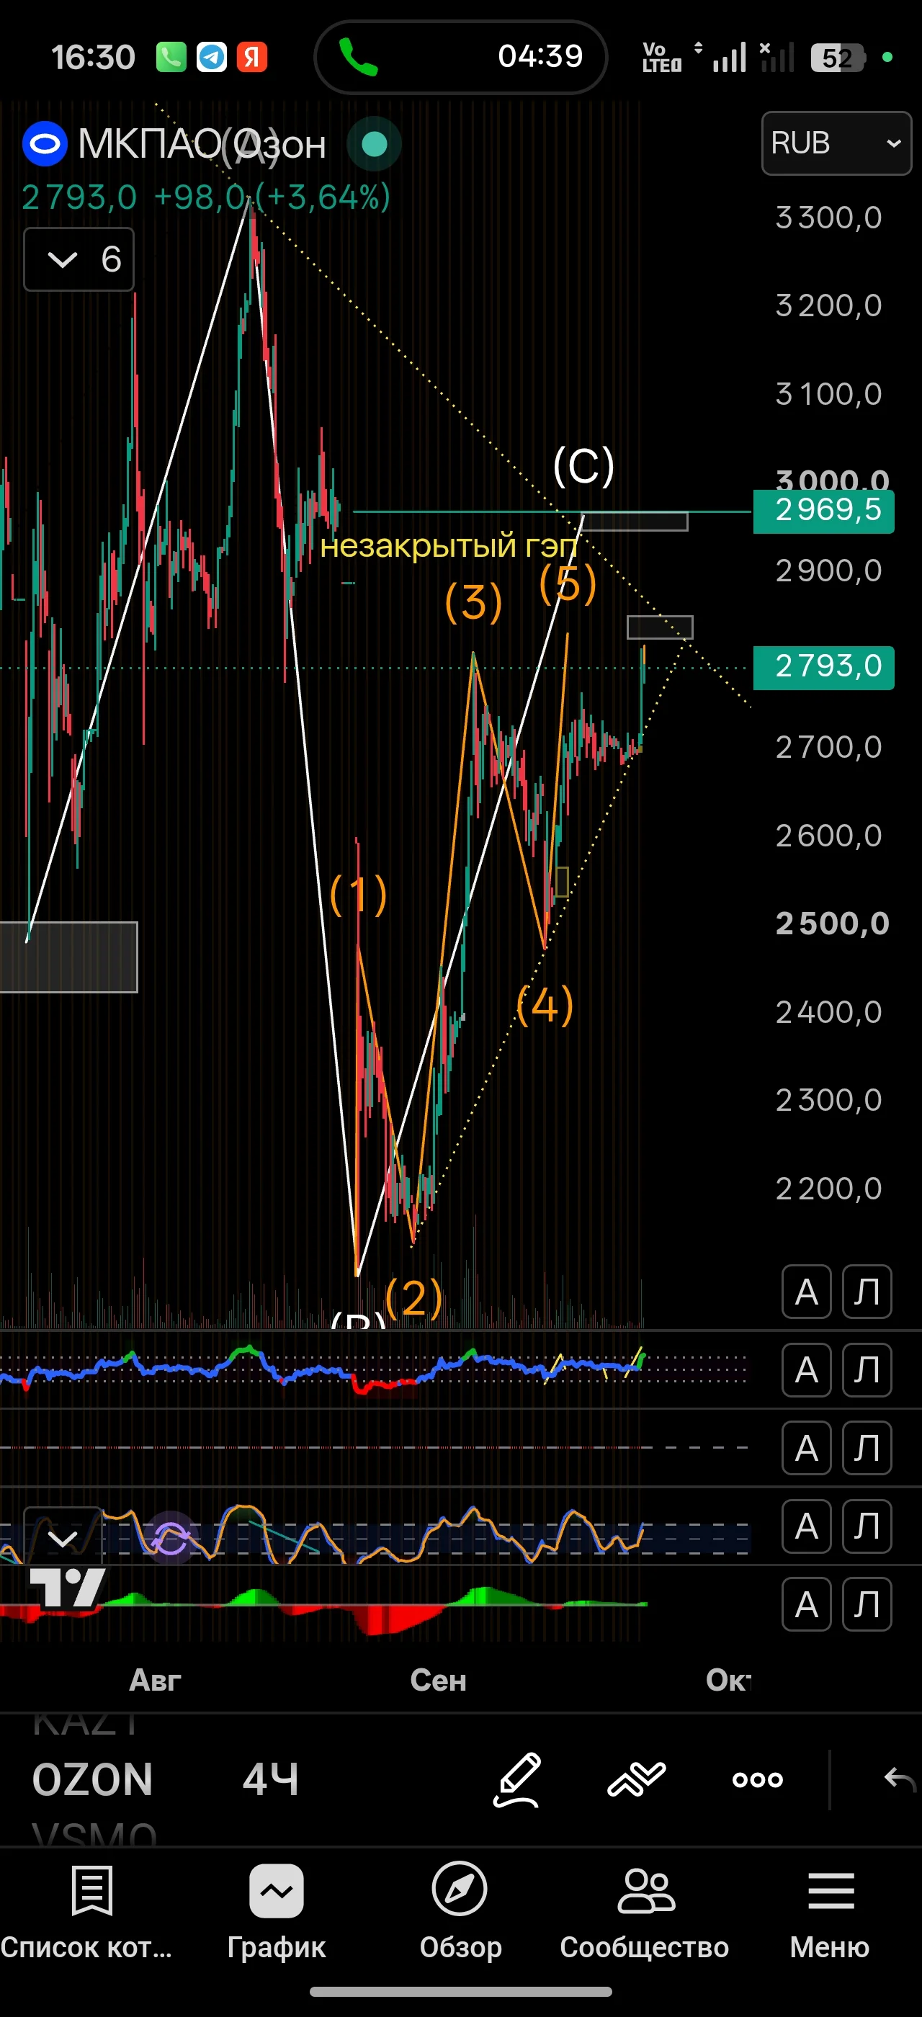Screen dimensions: 922x2017
Task: Select the orange (4) wave label
Action: [545, 1006]
